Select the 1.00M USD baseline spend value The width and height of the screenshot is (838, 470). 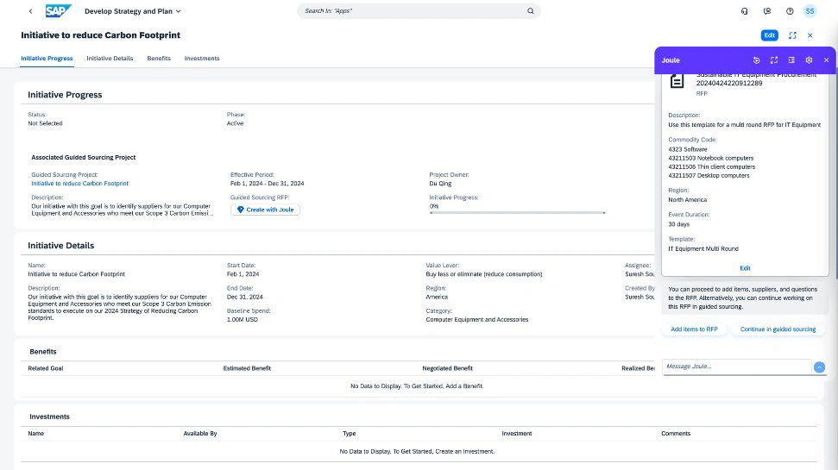[x=243, y=319]
